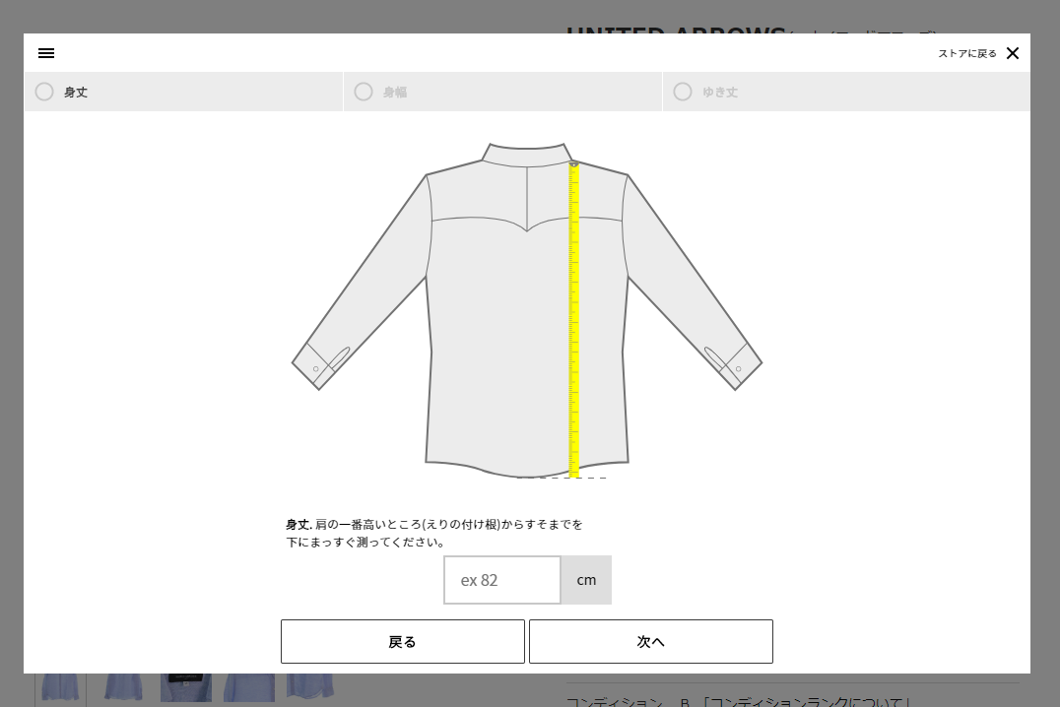1060x707 pixels.
Task: Click the 戻る button
Action: click(x=403, y=641)
